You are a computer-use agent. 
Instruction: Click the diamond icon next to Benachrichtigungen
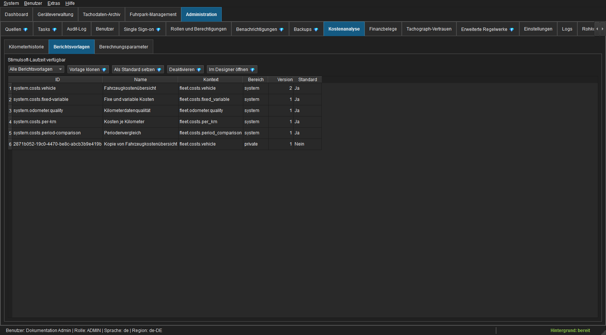pos(282,29)
